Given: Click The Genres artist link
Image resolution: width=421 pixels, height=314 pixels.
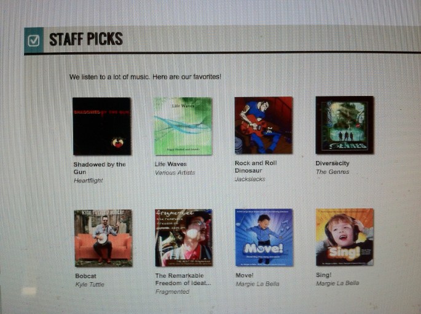Looking at the screenshot, I should click(x=332, y=172).
